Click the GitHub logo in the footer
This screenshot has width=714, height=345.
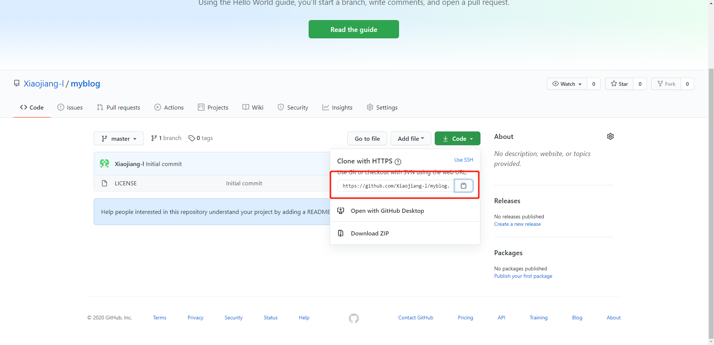tap(354, 318)
